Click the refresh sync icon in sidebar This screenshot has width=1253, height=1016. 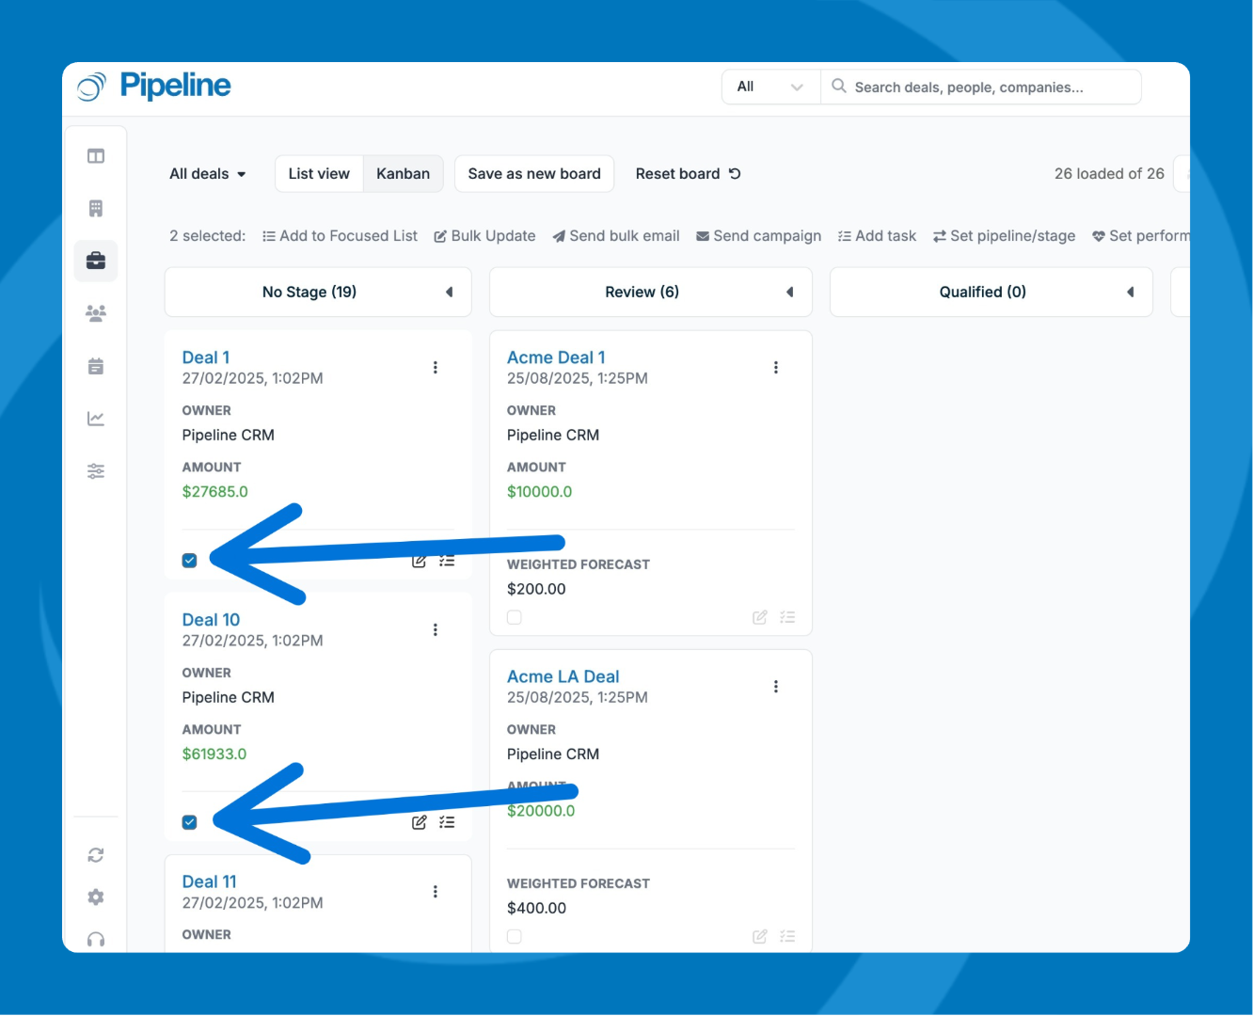[x=96, y=855]
